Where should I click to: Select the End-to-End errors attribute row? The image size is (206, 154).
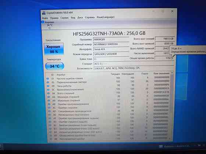coord(109,135)
